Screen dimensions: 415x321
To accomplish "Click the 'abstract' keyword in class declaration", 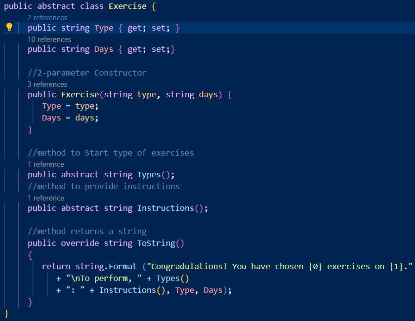I will 56,6.
